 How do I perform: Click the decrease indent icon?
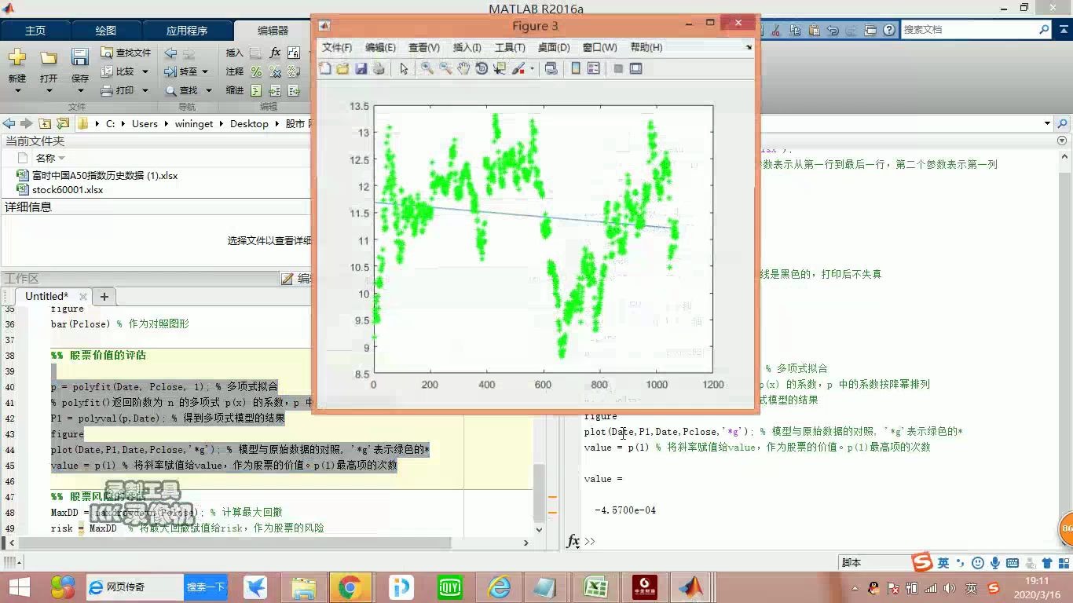point(294,90)
